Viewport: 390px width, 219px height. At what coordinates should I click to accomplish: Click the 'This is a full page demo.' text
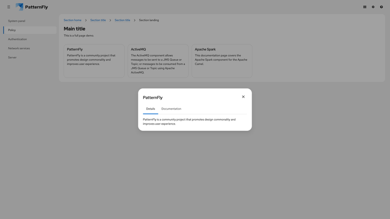[79, 36]
